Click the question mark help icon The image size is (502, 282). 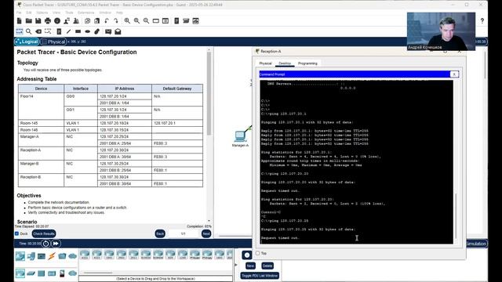click(x=482, y=21)
